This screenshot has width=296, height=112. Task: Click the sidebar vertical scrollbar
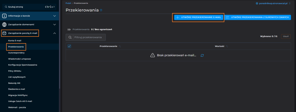[60, 44]
